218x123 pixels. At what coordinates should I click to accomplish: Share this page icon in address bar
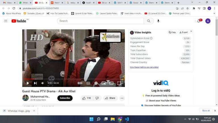click(182, 8)
